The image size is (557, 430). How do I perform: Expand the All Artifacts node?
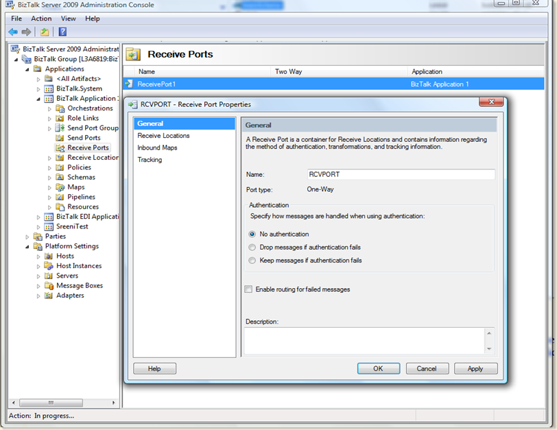(x=38, y=79)
